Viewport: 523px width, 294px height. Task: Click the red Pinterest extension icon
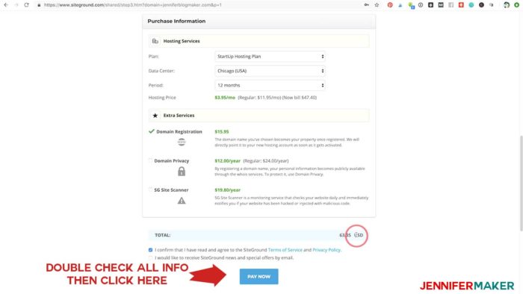390,5
